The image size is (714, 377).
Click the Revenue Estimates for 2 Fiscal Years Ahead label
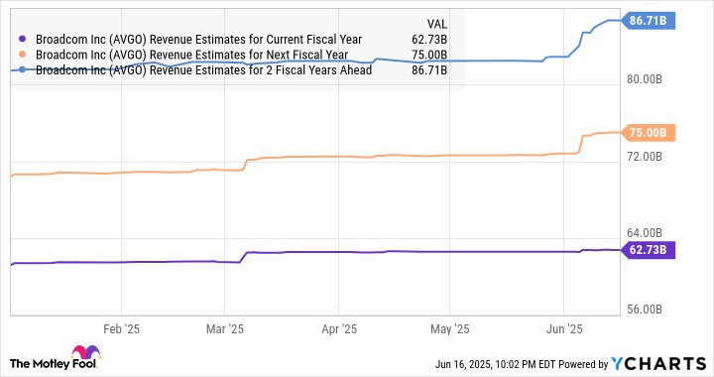pyautogui.click(x=204, y=69)
